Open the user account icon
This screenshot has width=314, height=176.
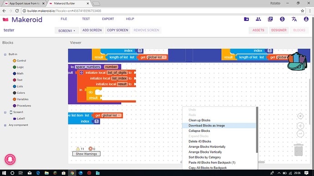pyautogui.click(x=306, y=19)
